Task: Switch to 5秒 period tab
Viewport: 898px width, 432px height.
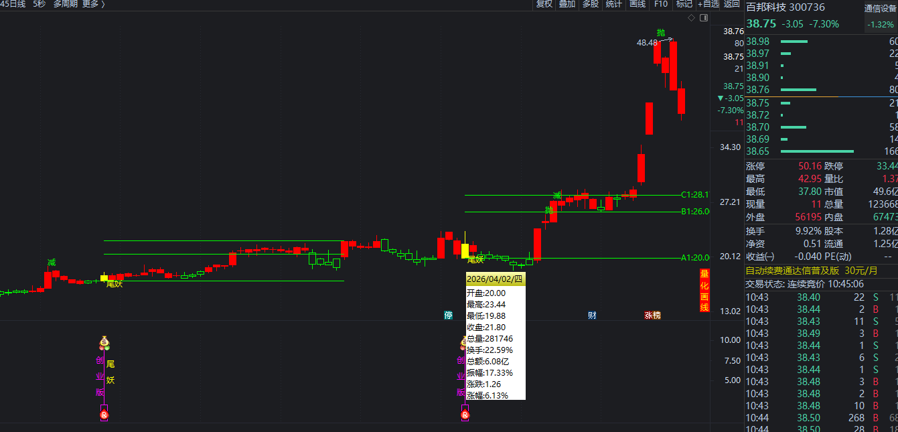Action: [x=40, y=4]
